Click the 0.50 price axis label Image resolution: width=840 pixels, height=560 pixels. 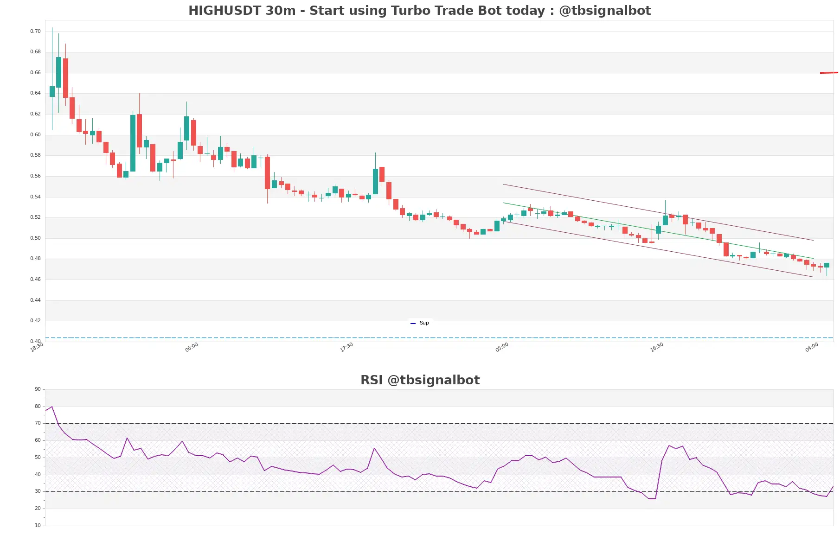pyautogui.click(x=35, y=238)
